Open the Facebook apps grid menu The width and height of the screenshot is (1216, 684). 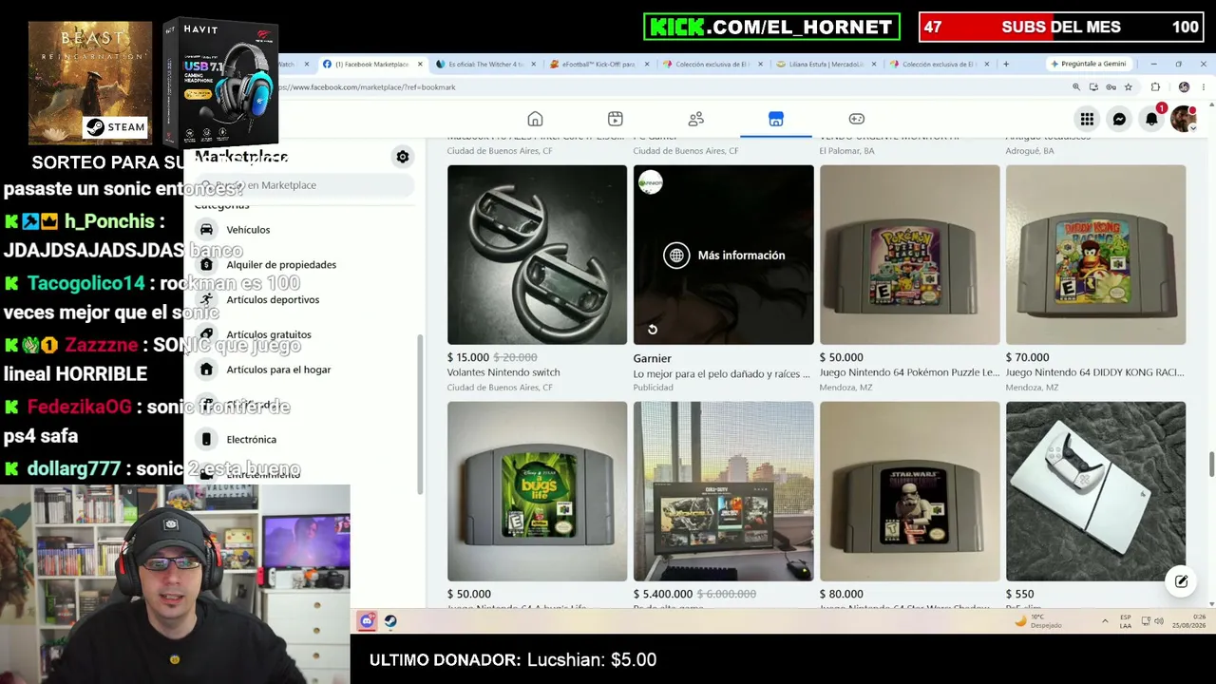click(1087, 119)
